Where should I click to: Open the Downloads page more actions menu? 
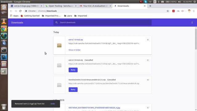pyautogui.click(x=192, y=23)
